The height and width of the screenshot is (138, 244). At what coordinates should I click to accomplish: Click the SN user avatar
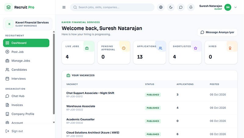point(228,7)
